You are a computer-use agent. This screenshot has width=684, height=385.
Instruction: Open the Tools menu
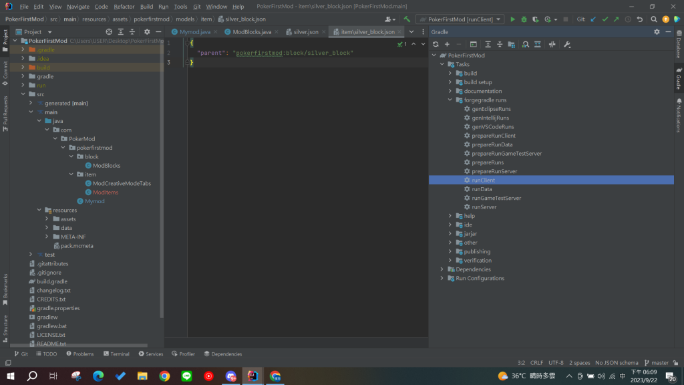tap(180, 7)
